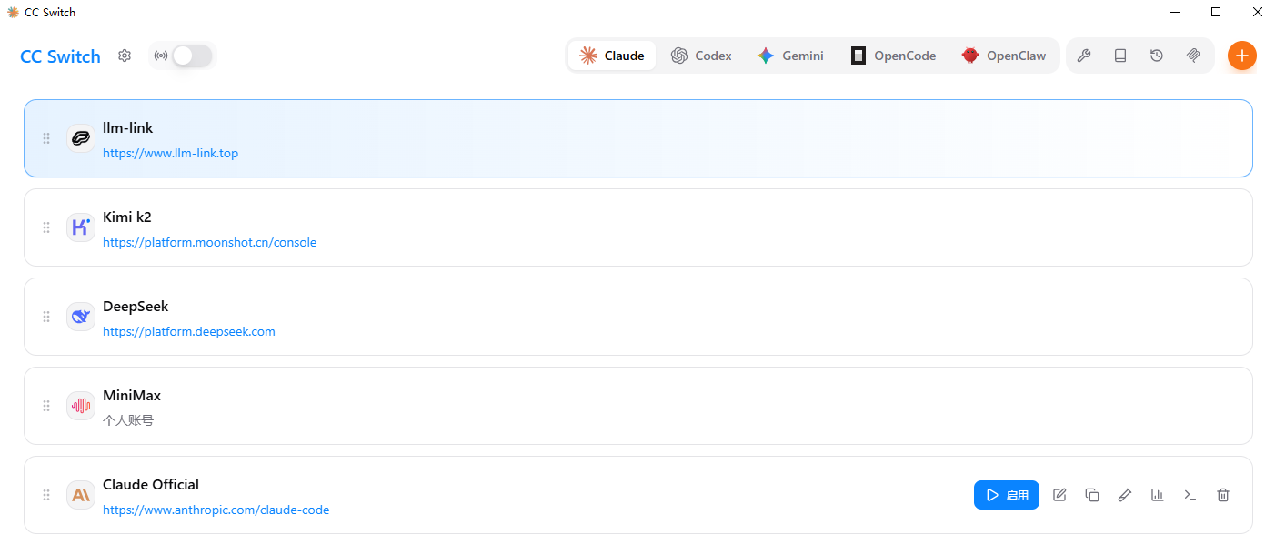
Task: Open the wrench tools icon
Action: coord(1084,56)
